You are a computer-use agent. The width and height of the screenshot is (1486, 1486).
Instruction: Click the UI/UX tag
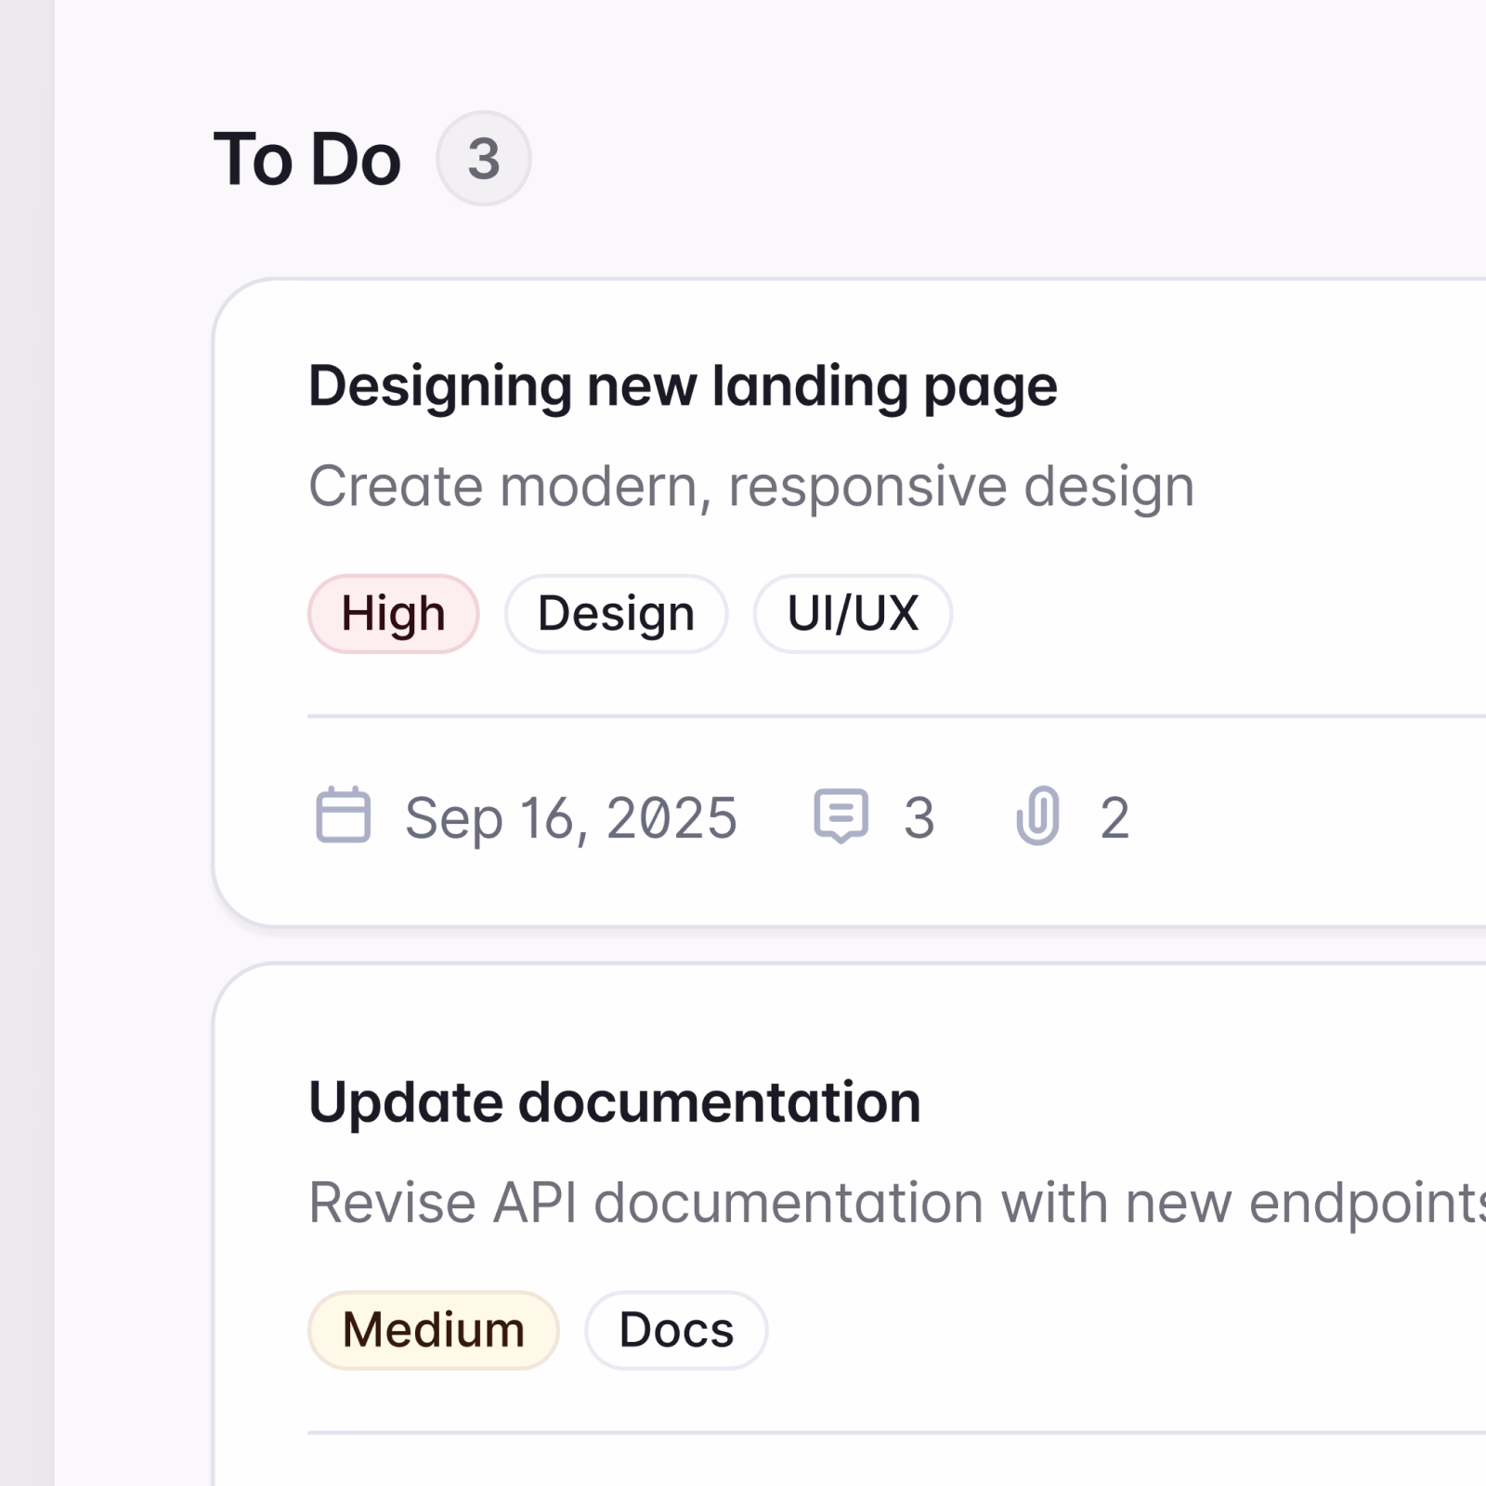tap(853, 614)
